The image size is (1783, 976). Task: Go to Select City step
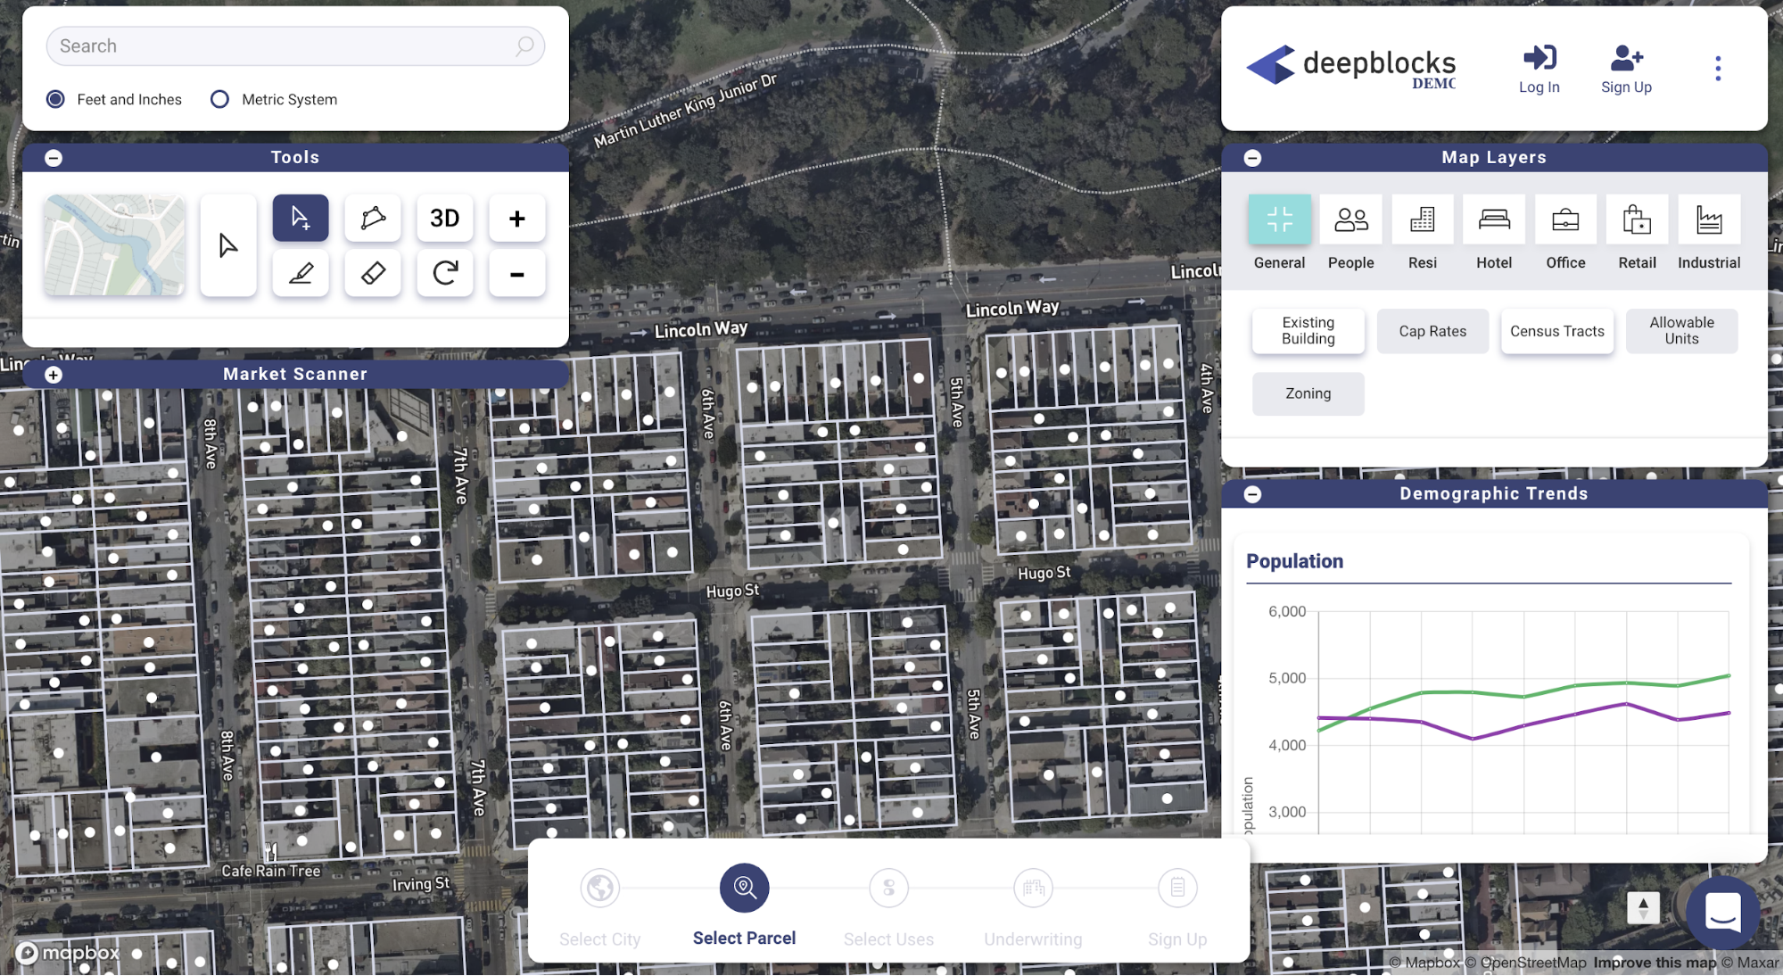600,889
